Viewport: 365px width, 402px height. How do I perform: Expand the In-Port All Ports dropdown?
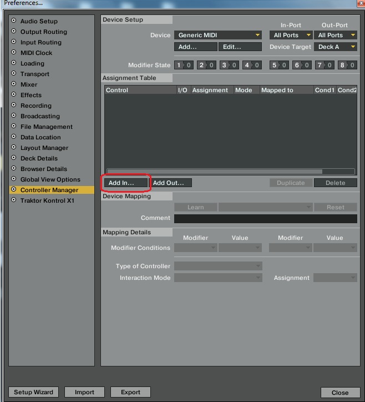pos(291,35)
